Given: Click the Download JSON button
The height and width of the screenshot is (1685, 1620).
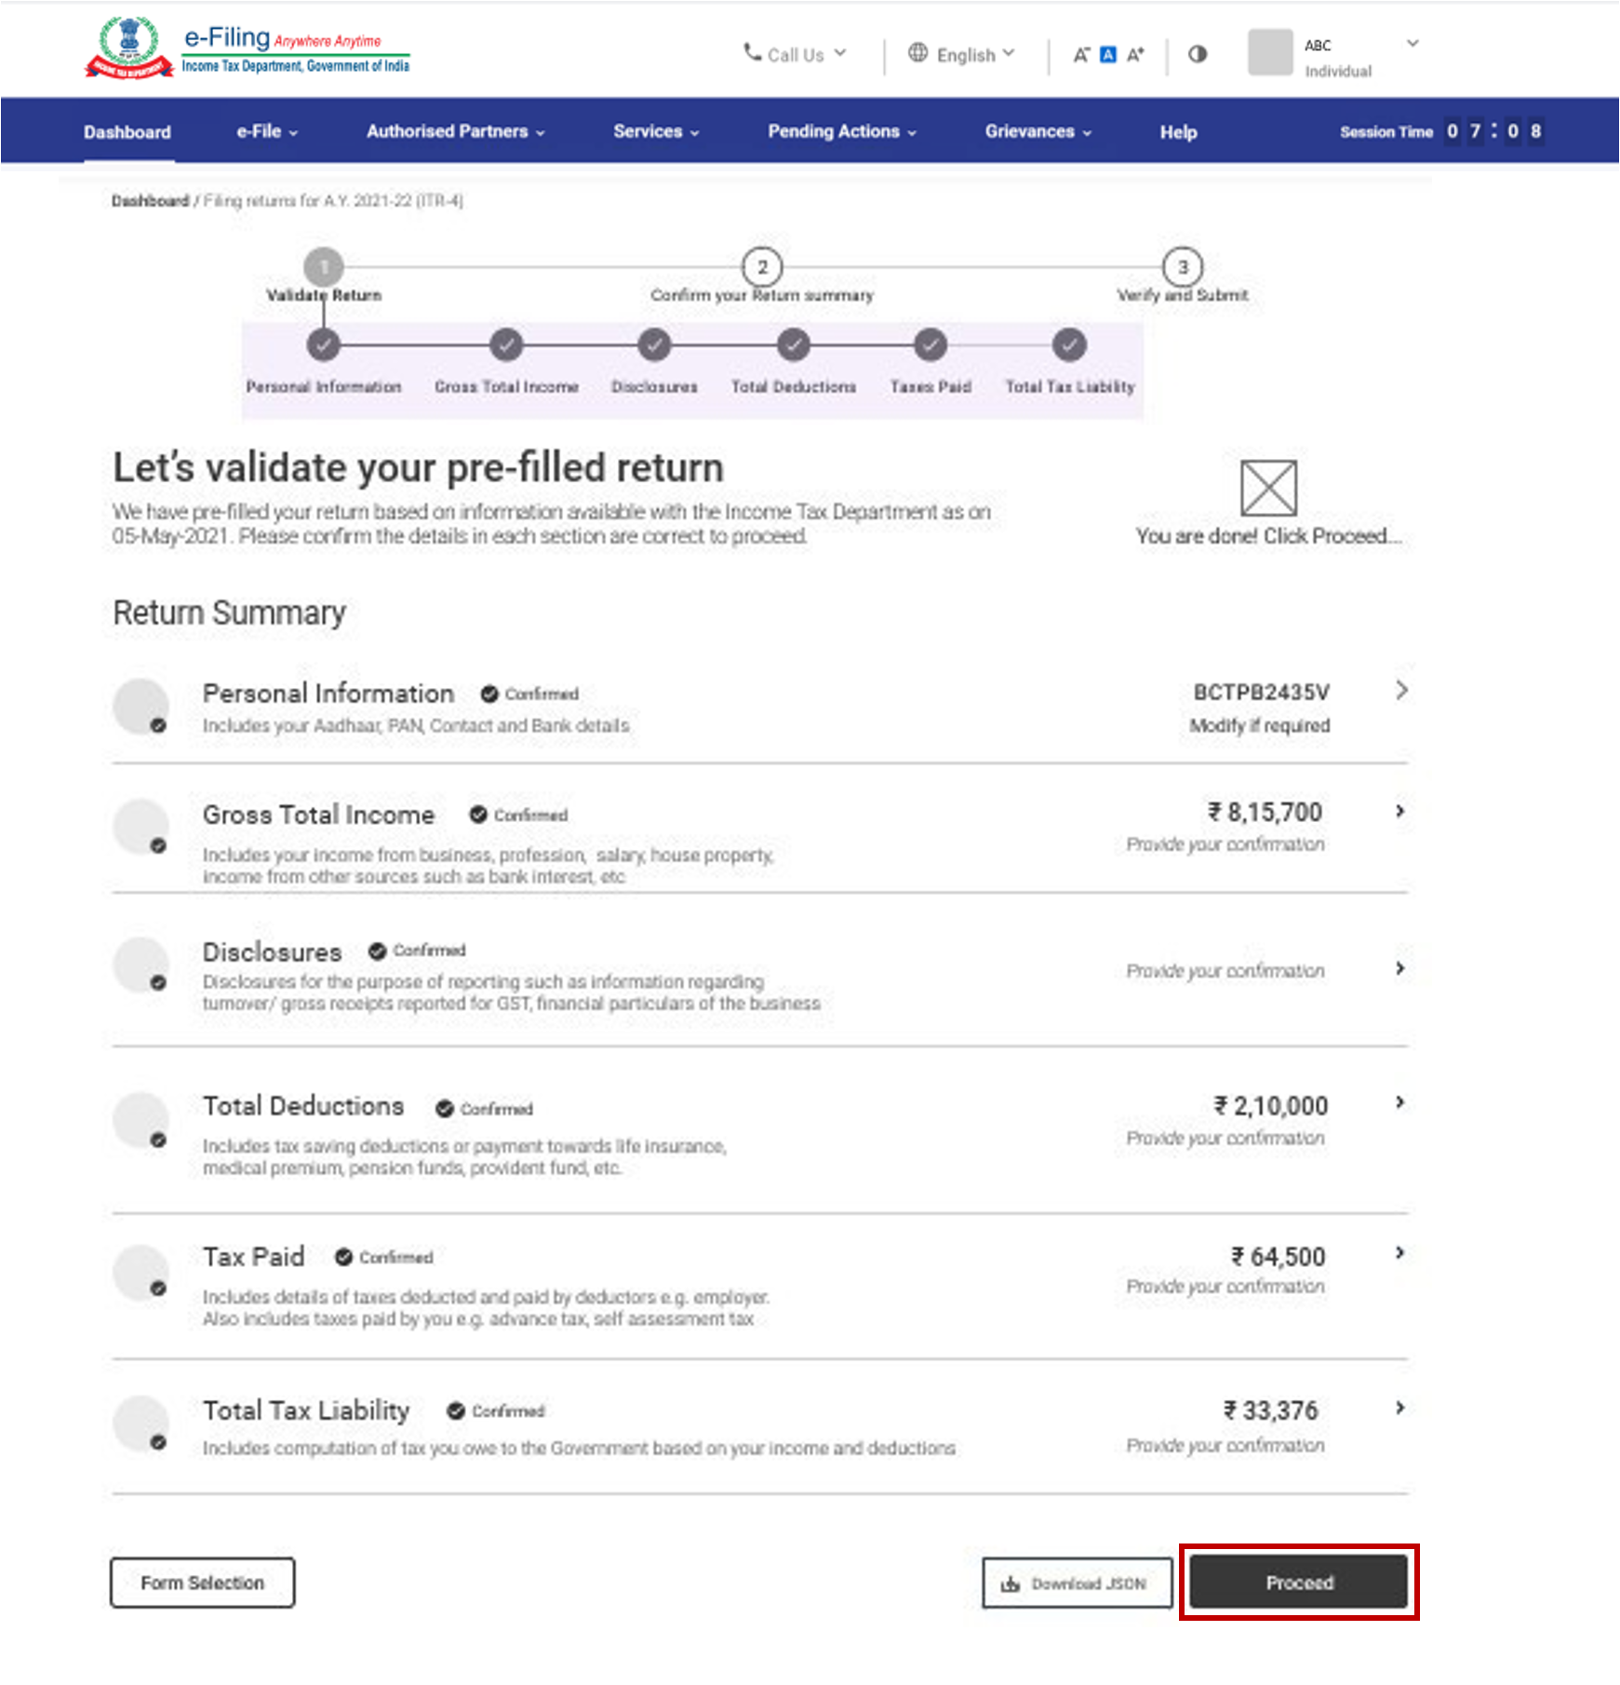Looking at the screenshot, I should (1077, 1583).
